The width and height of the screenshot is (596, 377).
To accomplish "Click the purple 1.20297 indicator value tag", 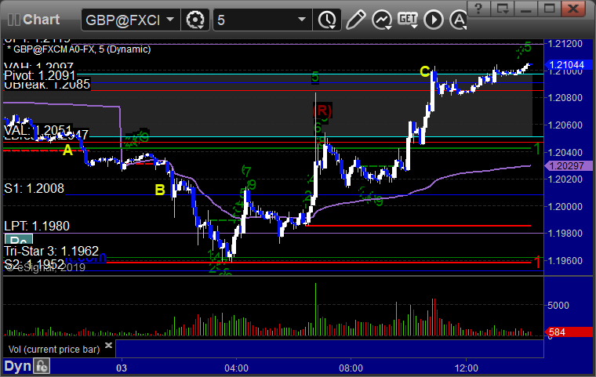I will coord(569,165).
